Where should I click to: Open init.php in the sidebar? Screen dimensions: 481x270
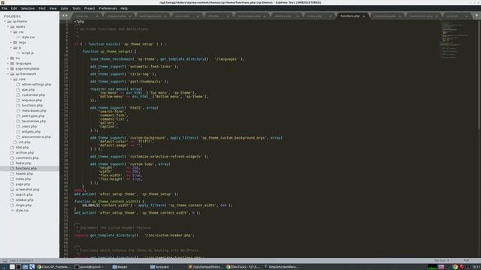(x=24, y=142)
